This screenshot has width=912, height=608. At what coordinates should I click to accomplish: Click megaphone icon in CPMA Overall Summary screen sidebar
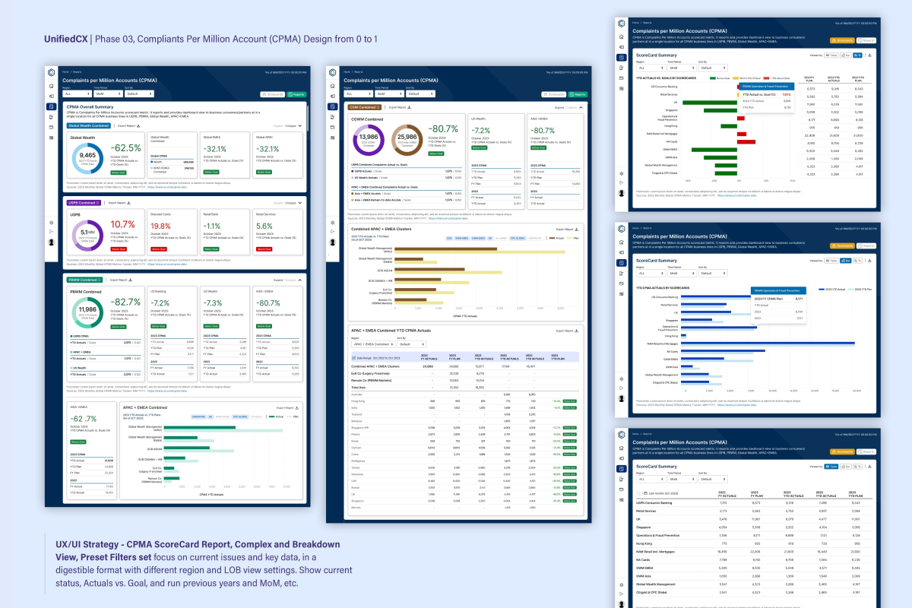[x=52, y=97]
